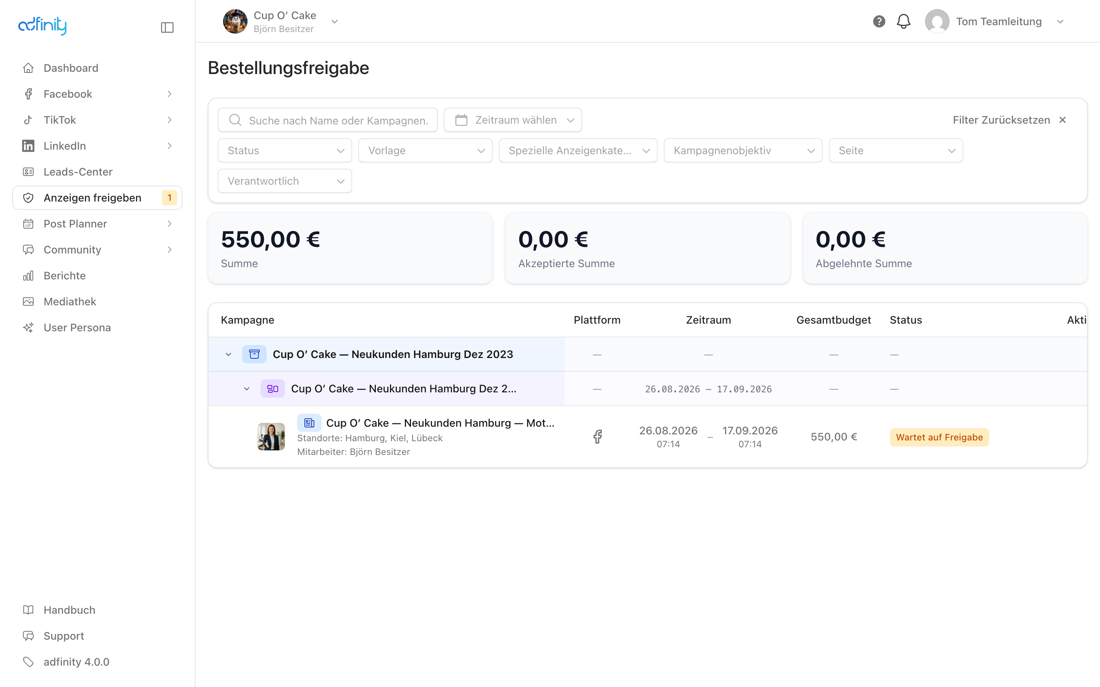Click the User Persona sparkle icon
Image resolution: width=1100 pixels, height=687 pixels.
(28, 327)
